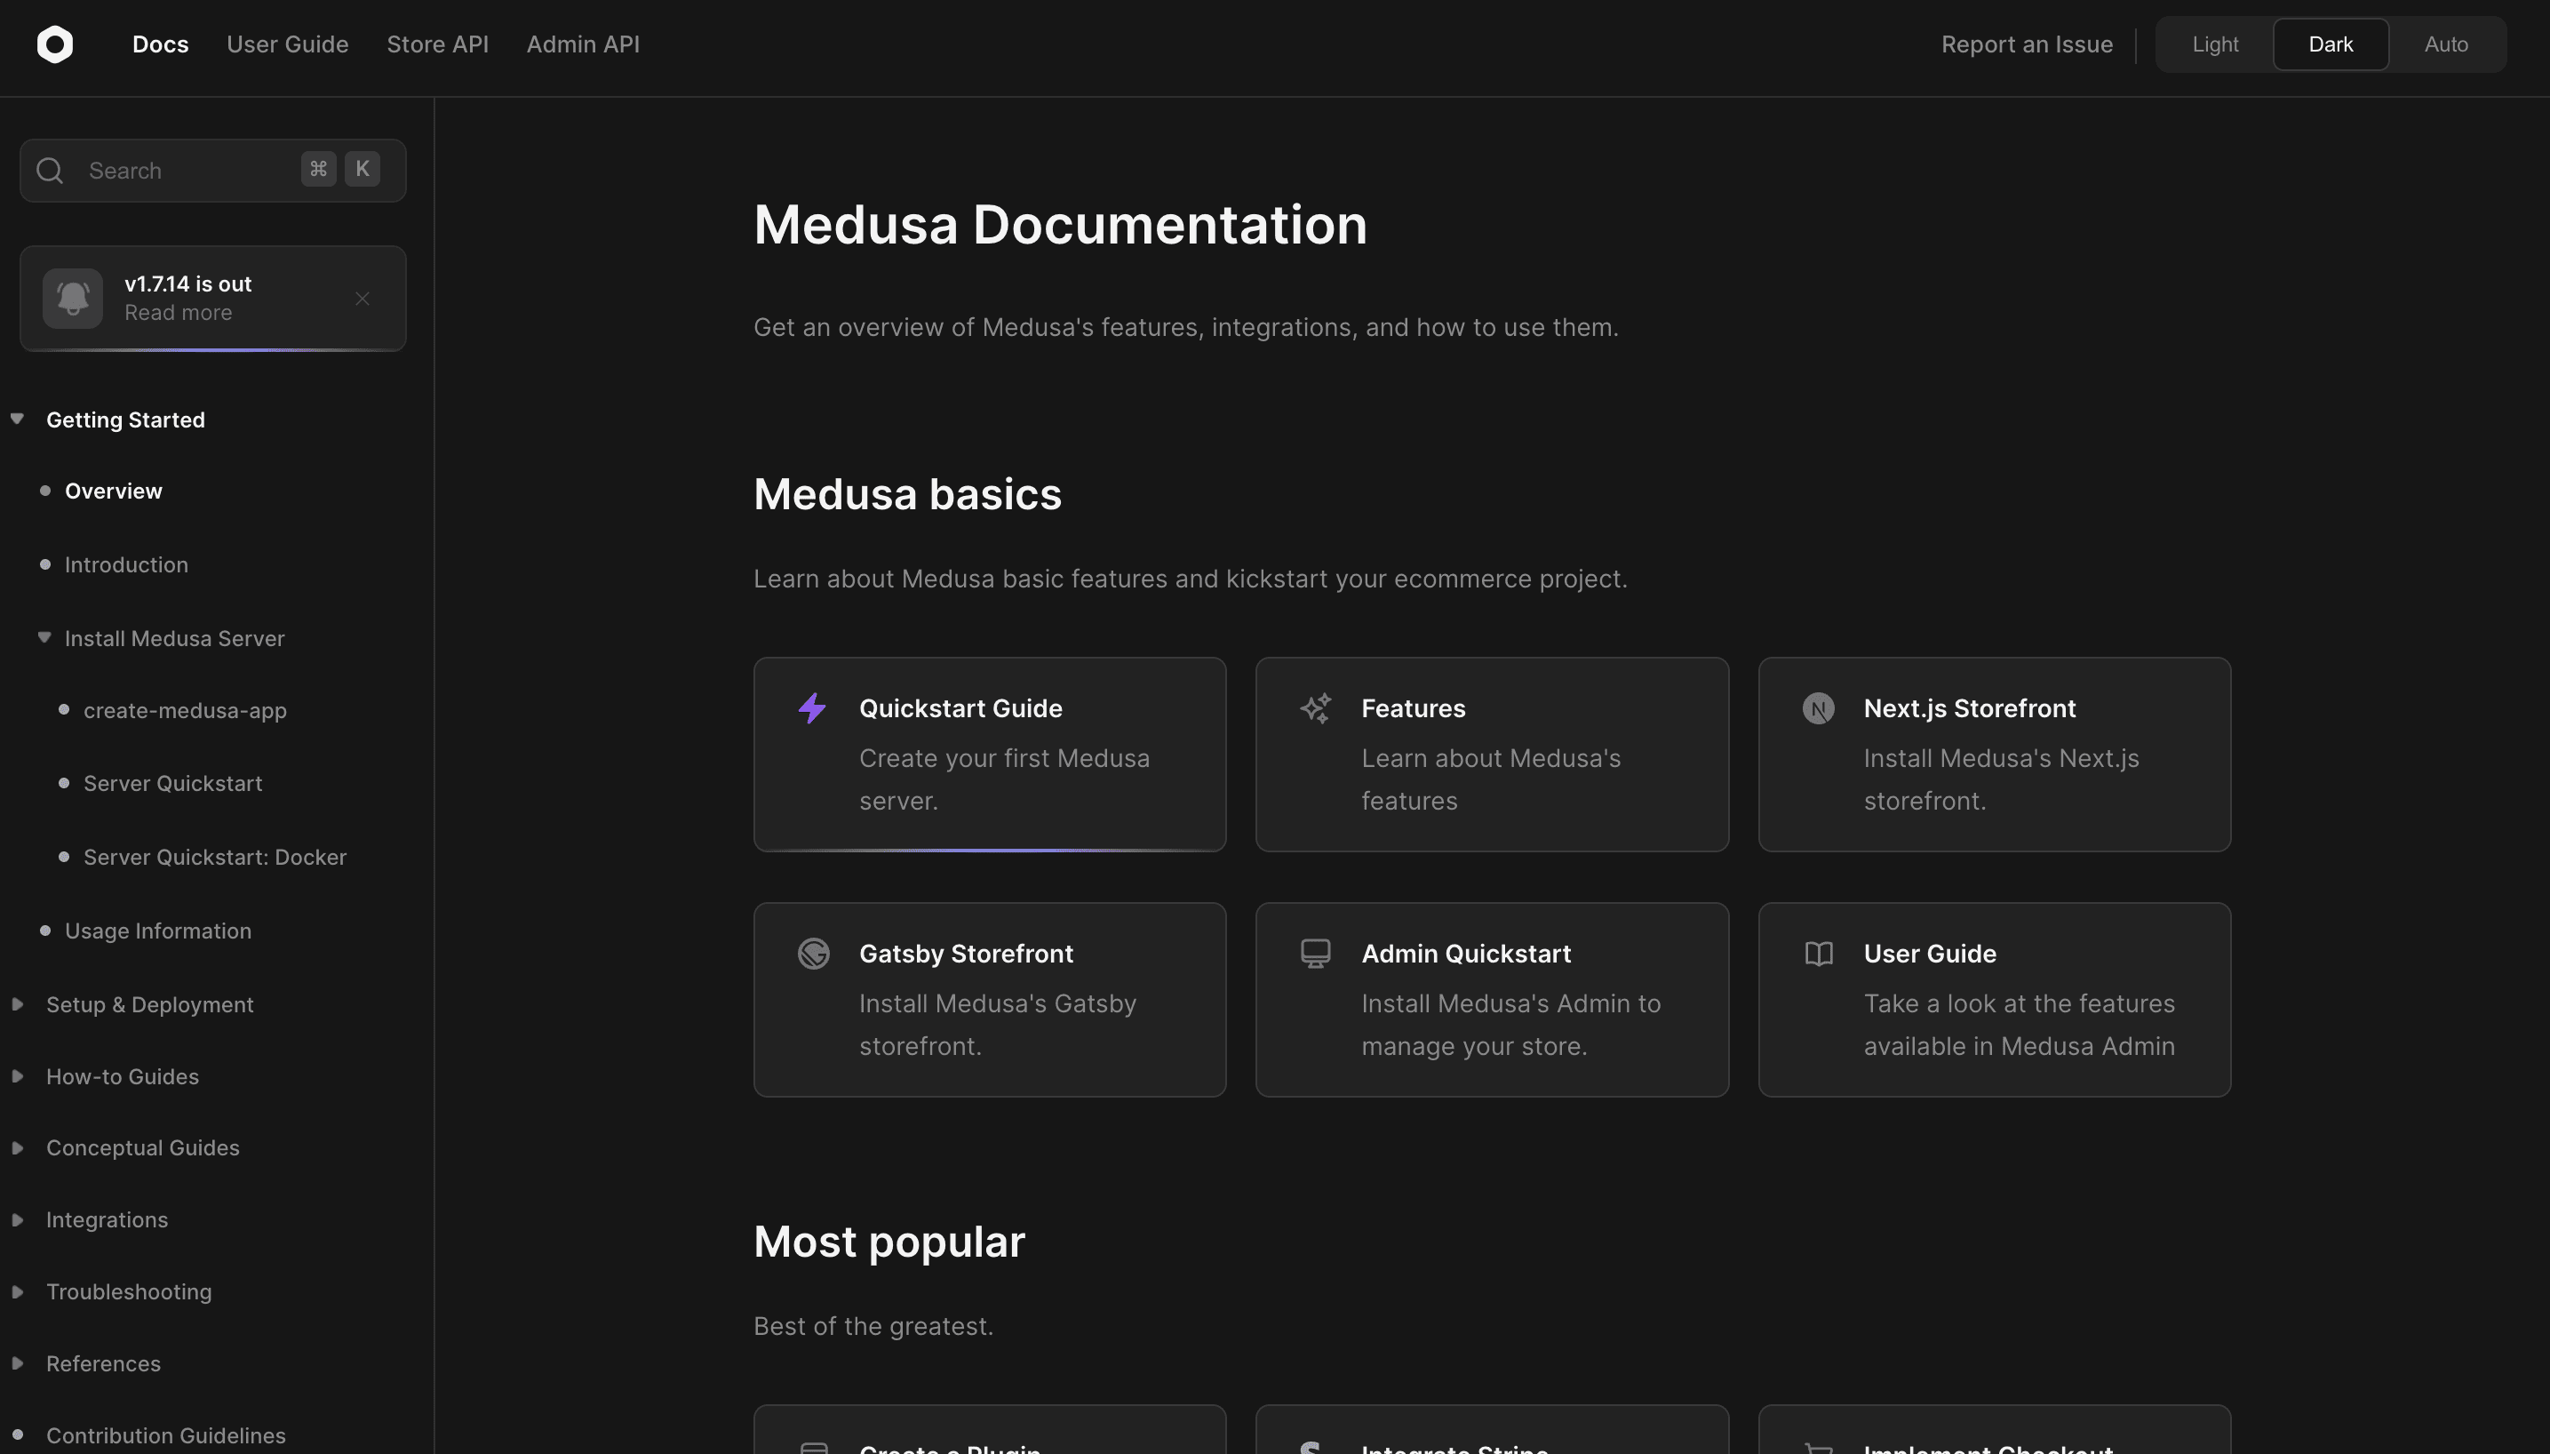The image size is (2550, 1454).
Task: Click the monitor icon on Admin Quickstart card
Action: (1317, 953)
